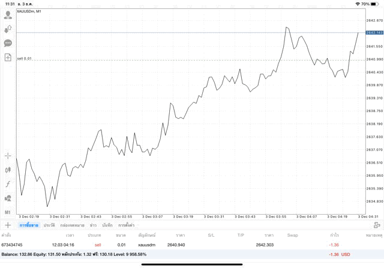Tap the trade up/down arrows icon
The height and width of the screenshot is (268, 384).
tap(8, 29)
